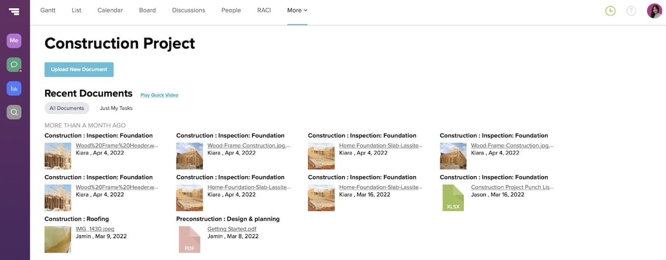Open the chat bubble sidebar icon
This screenshot has height=260, width=666.
point(14,64)
